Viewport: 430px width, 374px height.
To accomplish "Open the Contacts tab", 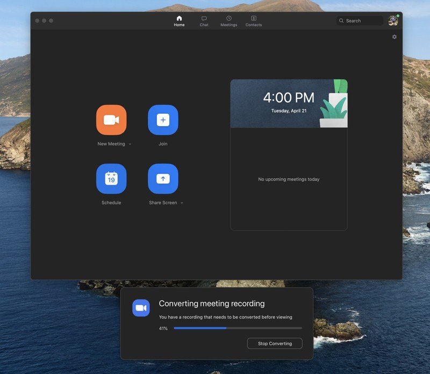I will 254,21.
